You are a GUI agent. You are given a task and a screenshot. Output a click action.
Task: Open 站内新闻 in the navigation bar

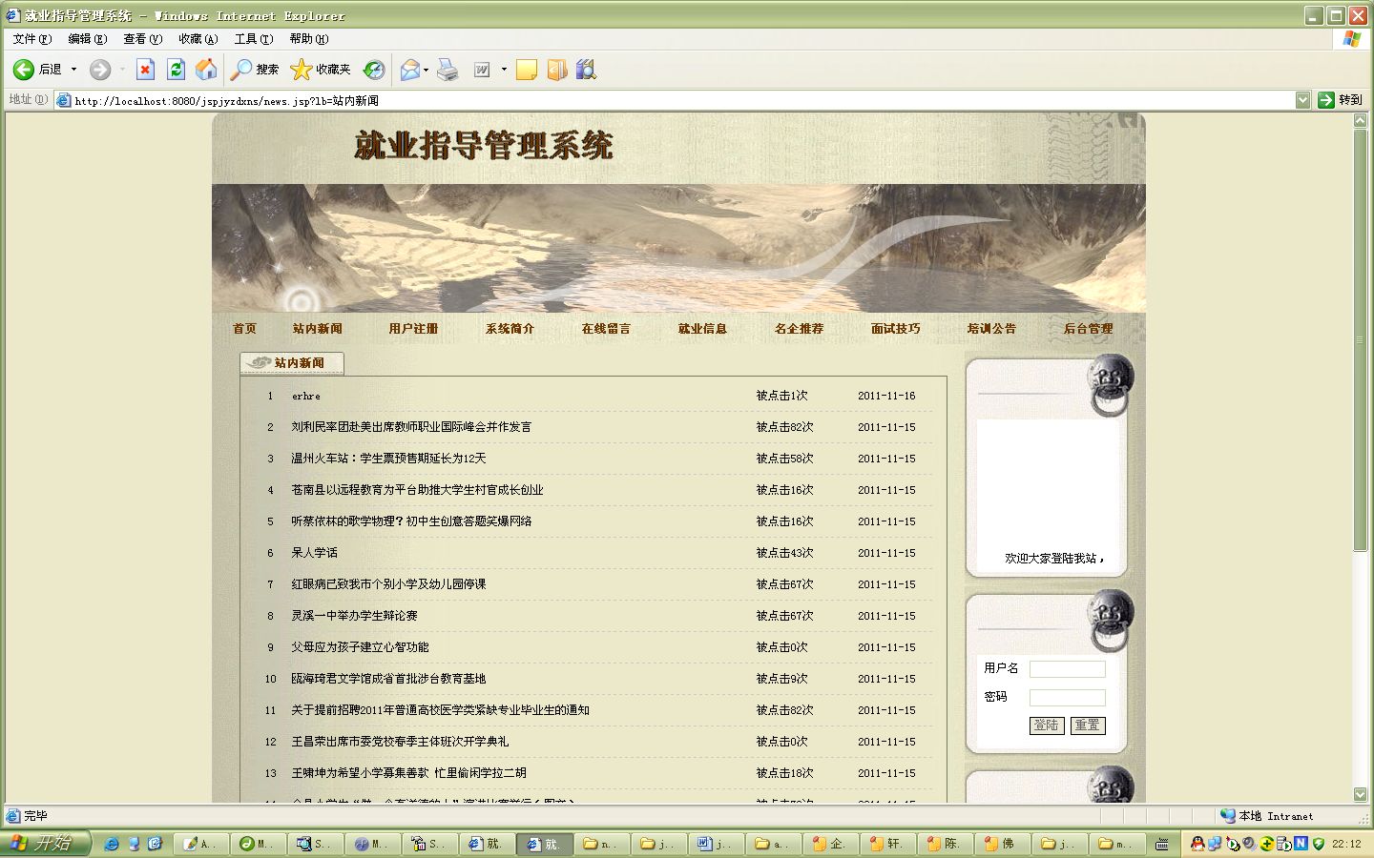[x=318, y=329]
